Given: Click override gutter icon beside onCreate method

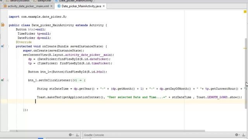Looking at the screenshot, I should point(3,46).
